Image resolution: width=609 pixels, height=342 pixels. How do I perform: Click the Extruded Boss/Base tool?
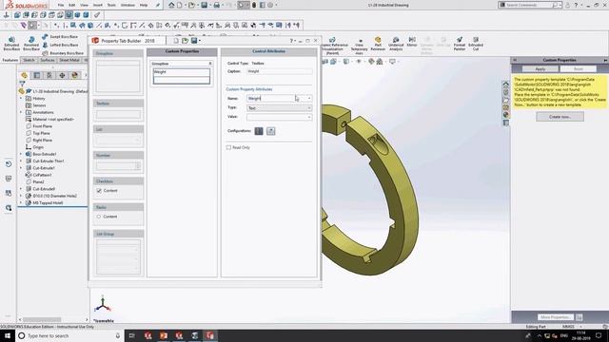11,44
